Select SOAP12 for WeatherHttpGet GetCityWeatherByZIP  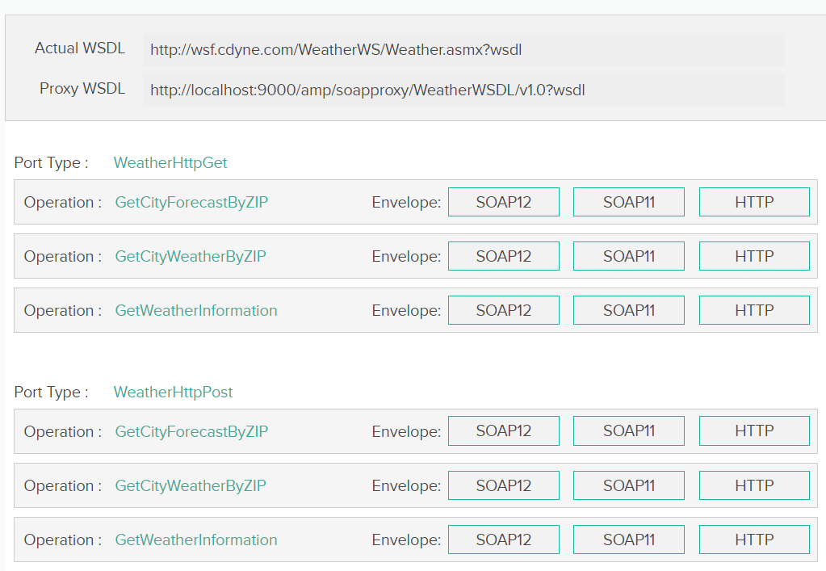tap(503, 256)
